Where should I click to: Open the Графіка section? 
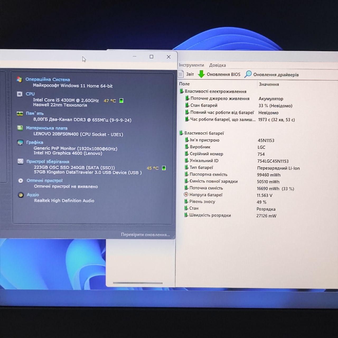click(35, 142)
